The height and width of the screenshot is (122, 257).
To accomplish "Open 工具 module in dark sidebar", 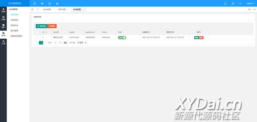I will tap(3, 42).
